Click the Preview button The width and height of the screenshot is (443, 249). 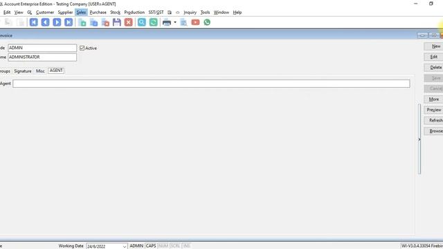coord(434,110)
